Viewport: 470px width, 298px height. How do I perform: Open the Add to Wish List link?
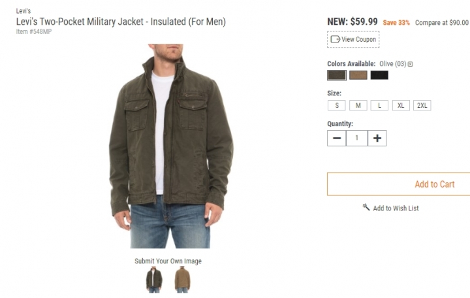[396, 208]
